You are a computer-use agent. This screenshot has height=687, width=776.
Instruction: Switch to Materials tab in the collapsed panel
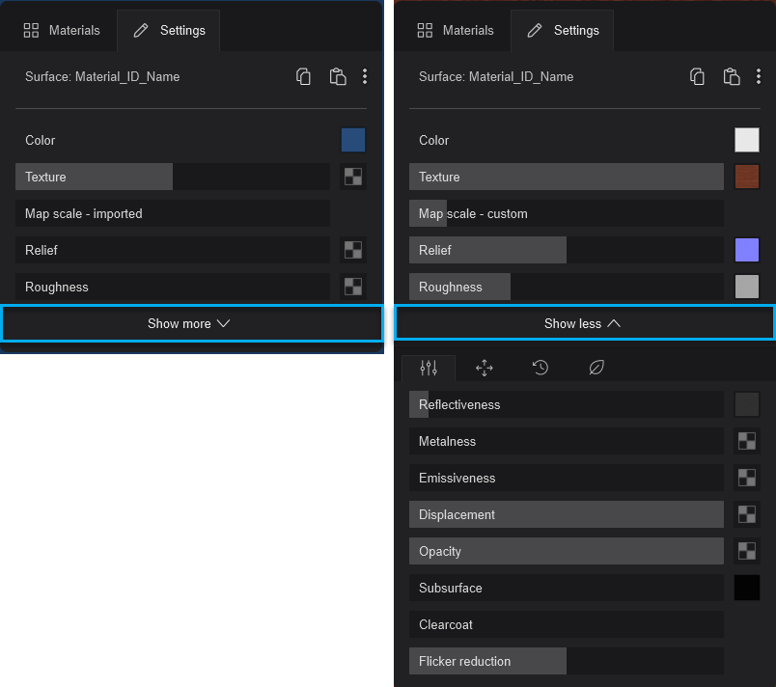click(62, 30)
